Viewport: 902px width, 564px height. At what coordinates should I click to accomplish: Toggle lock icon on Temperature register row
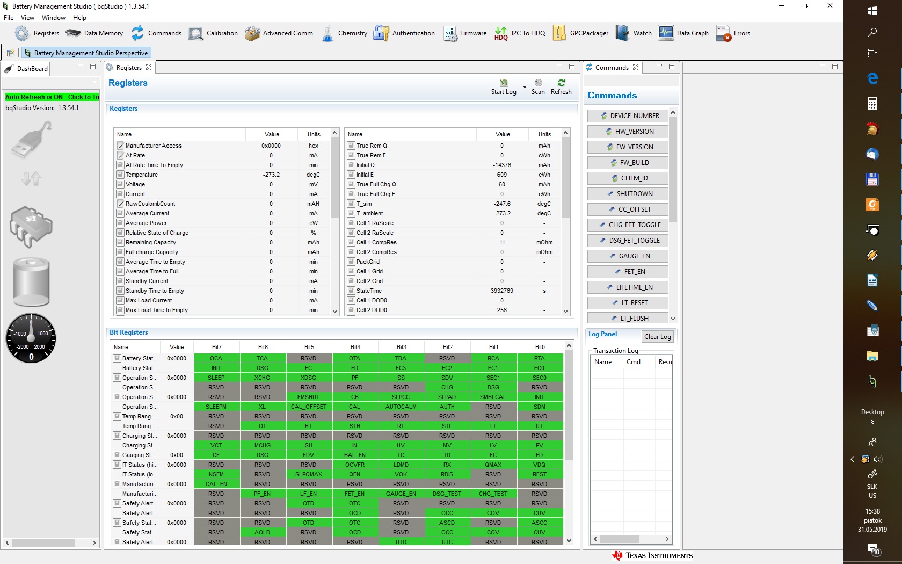point(120,175)
